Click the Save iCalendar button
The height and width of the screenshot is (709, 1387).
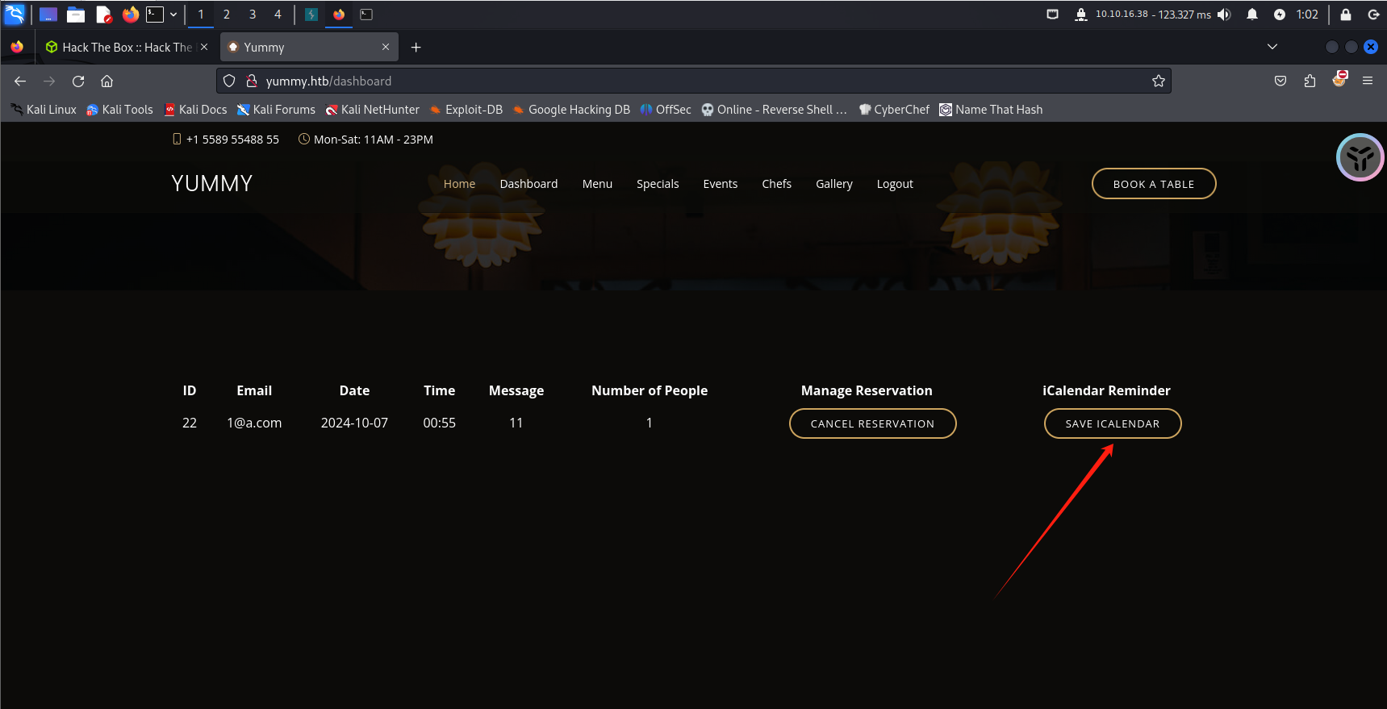(1112, 423)
